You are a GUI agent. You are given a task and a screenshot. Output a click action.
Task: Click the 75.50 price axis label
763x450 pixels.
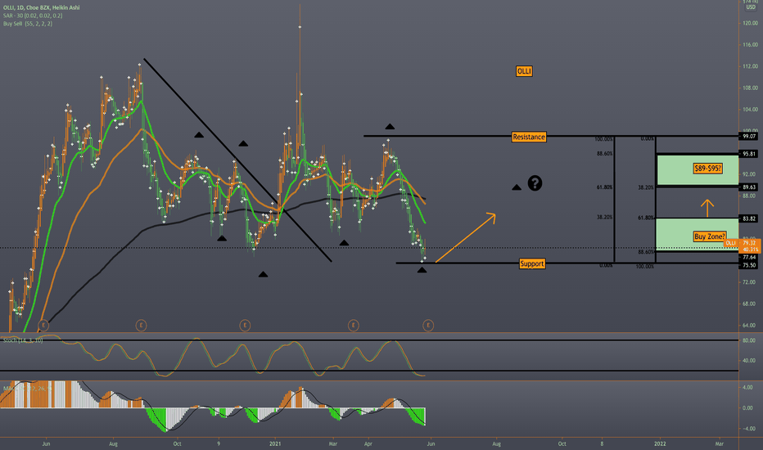[749, 265]
